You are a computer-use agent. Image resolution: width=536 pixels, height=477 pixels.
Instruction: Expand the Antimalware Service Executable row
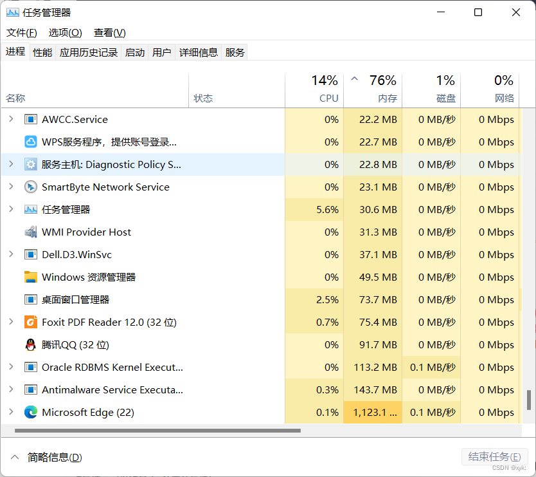tap(11, 389)
